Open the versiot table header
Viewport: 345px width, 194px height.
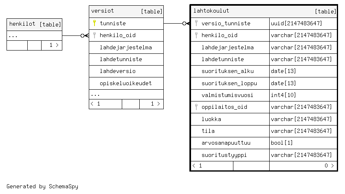[126, 11]
